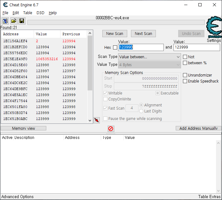Screen dimensions: 222x200
Task: Open Memory view
Action: [24, 128]
